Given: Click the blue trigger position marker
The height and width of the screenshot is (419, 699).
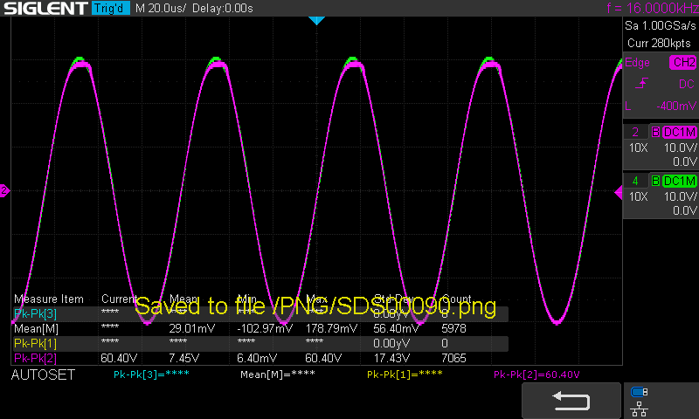Looking at the screenshot, I should [x=316, y=20].
